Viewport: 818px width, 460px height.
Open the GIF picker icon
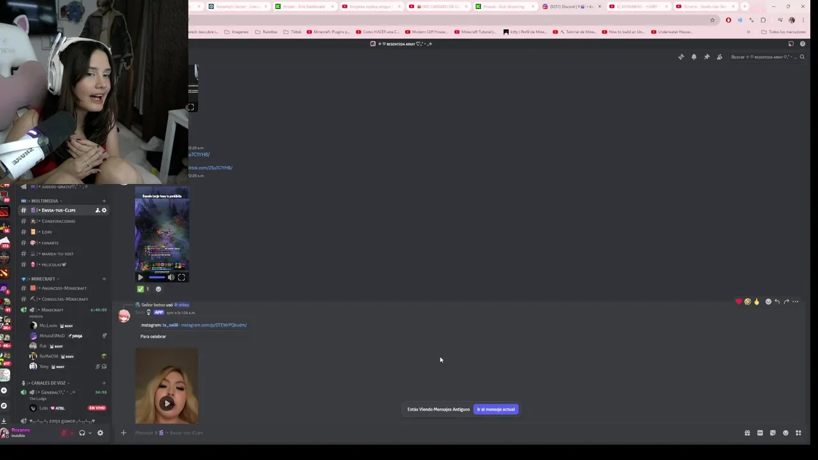760,433
